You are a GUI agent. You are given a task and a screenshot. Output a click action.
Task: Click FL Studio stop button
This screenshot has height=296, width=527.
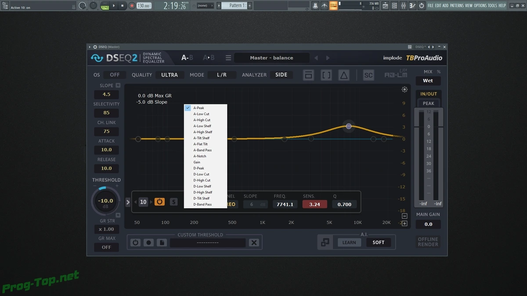click(x=123, y=6)
